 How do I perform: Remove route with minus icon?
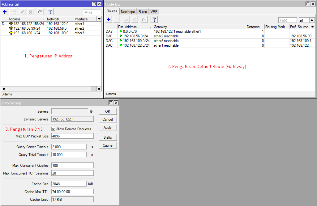(x=117, y=19)
